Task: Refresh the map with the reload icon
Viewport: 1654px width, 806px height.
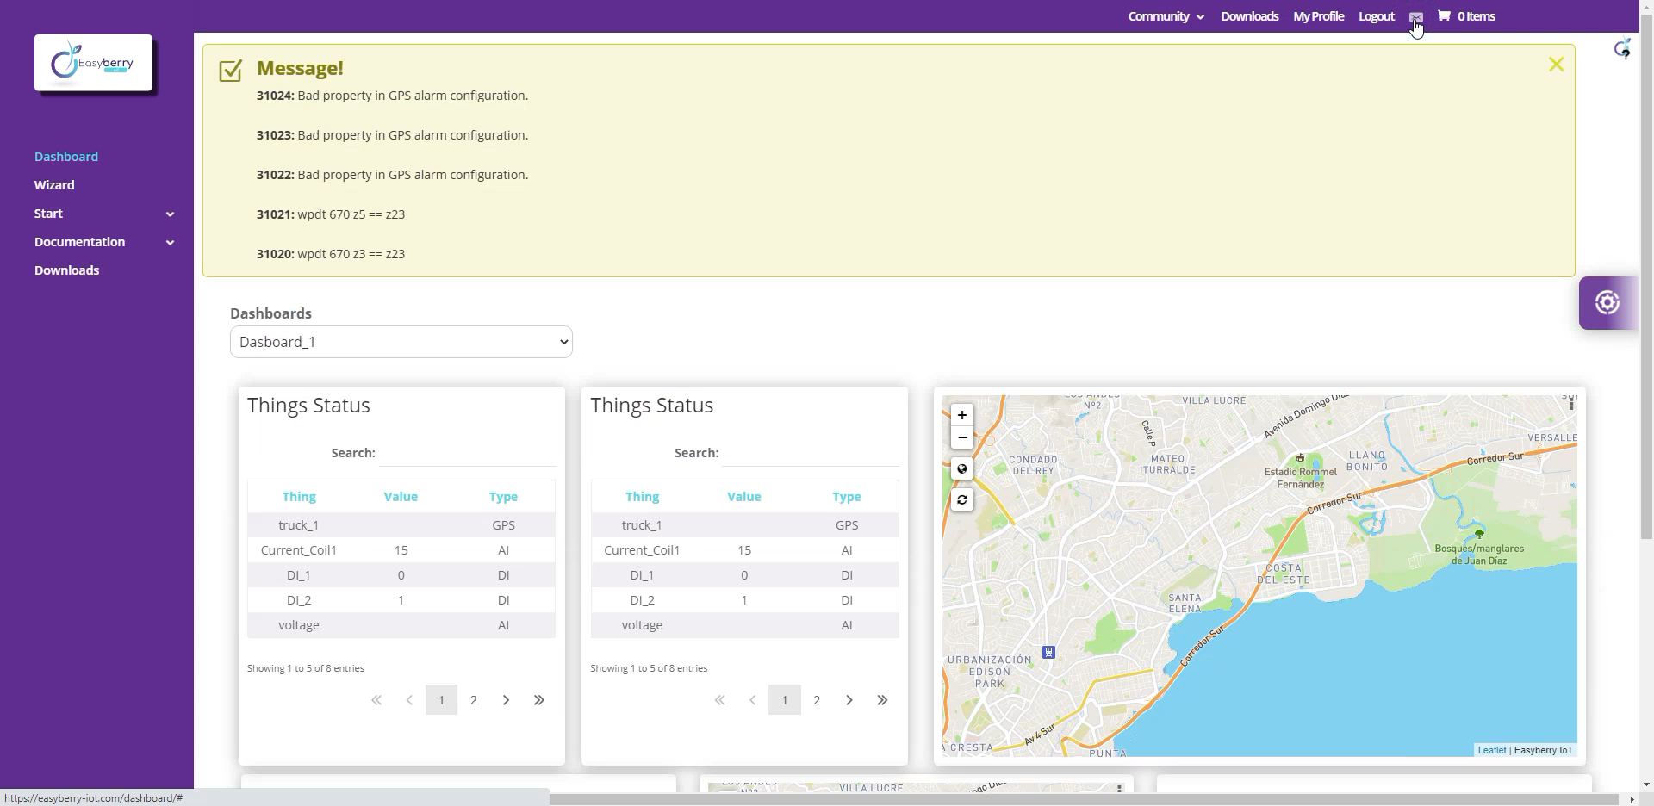Action: pyautogui.click(x=962, y=500)
